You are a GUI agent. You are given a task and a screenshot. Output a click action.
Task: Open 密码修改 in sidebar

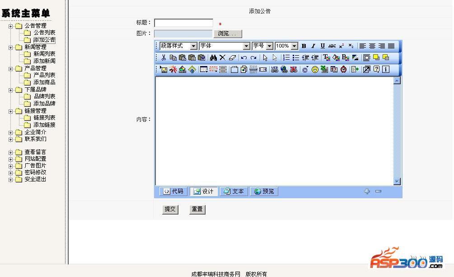[35, 172]
